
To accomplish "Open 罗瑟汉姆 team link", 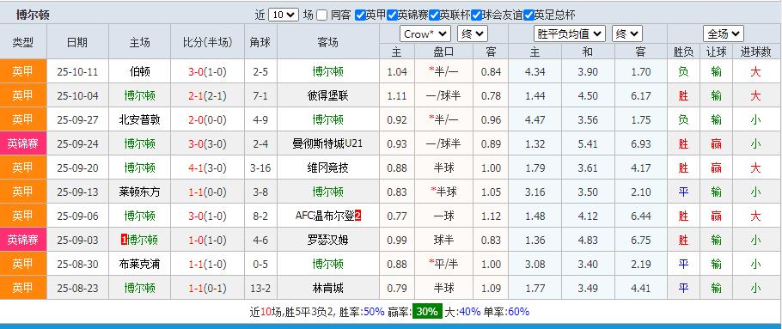I will (x=327, y=241).
